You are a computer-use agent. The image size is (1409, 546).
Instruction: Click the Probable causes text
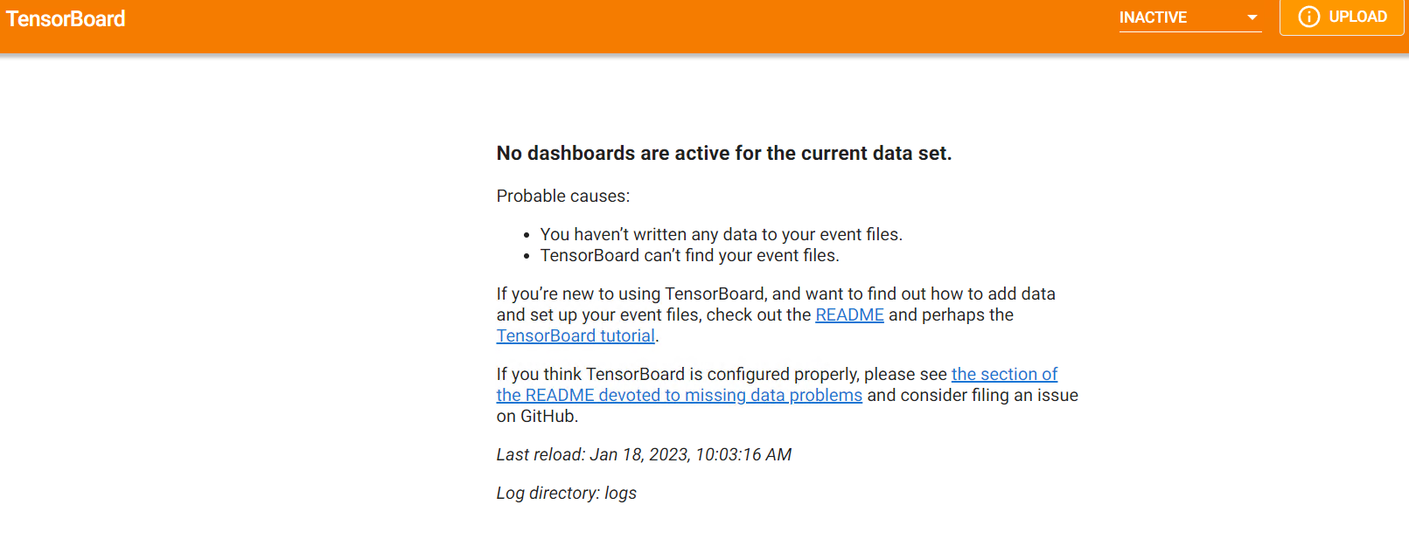click(x=562, y=196)
